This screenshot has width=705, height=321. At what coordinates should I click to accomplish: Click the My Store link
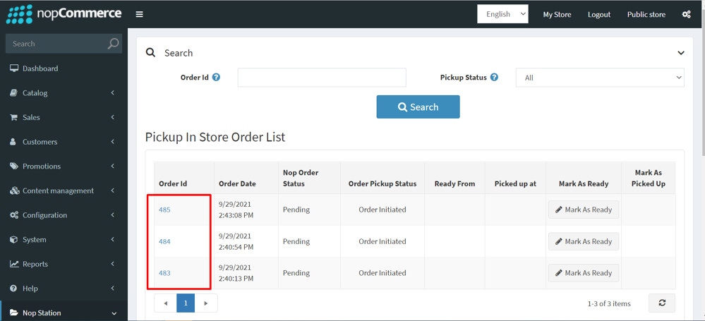click(x=557, y=14)
